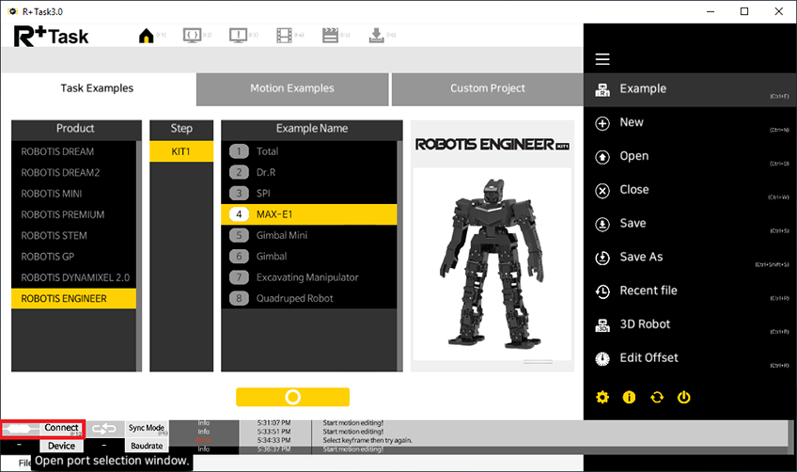The image size is (797, 472).
Task: Toggle the Sync Mode button
Action: point(147,429)
